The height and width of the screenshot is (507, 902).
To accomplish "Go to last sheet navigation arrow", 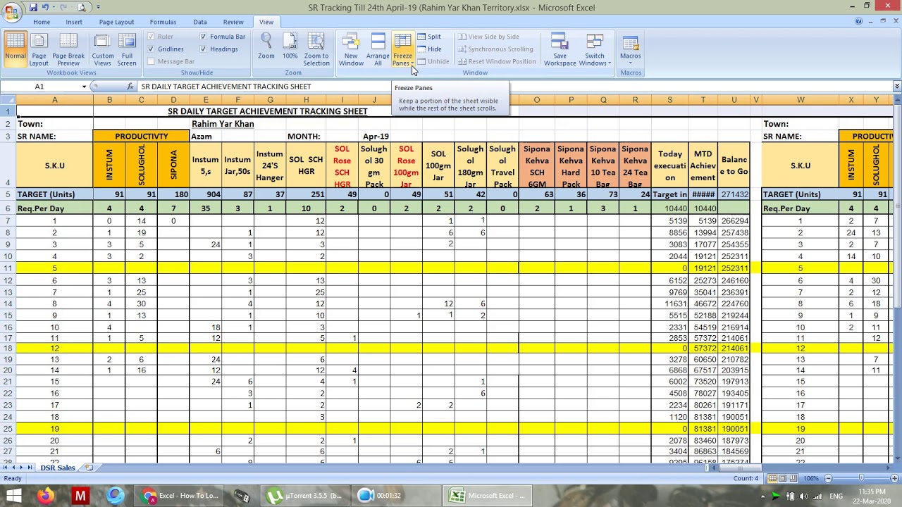I will click(30, 468).
